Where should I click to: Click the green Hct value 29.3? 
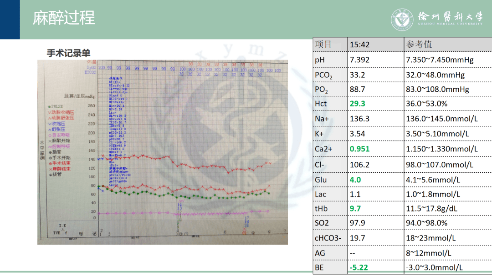point(358,104)
